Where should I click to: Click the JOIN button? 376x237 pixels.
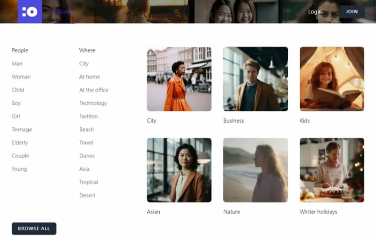(x=352, y=11)
